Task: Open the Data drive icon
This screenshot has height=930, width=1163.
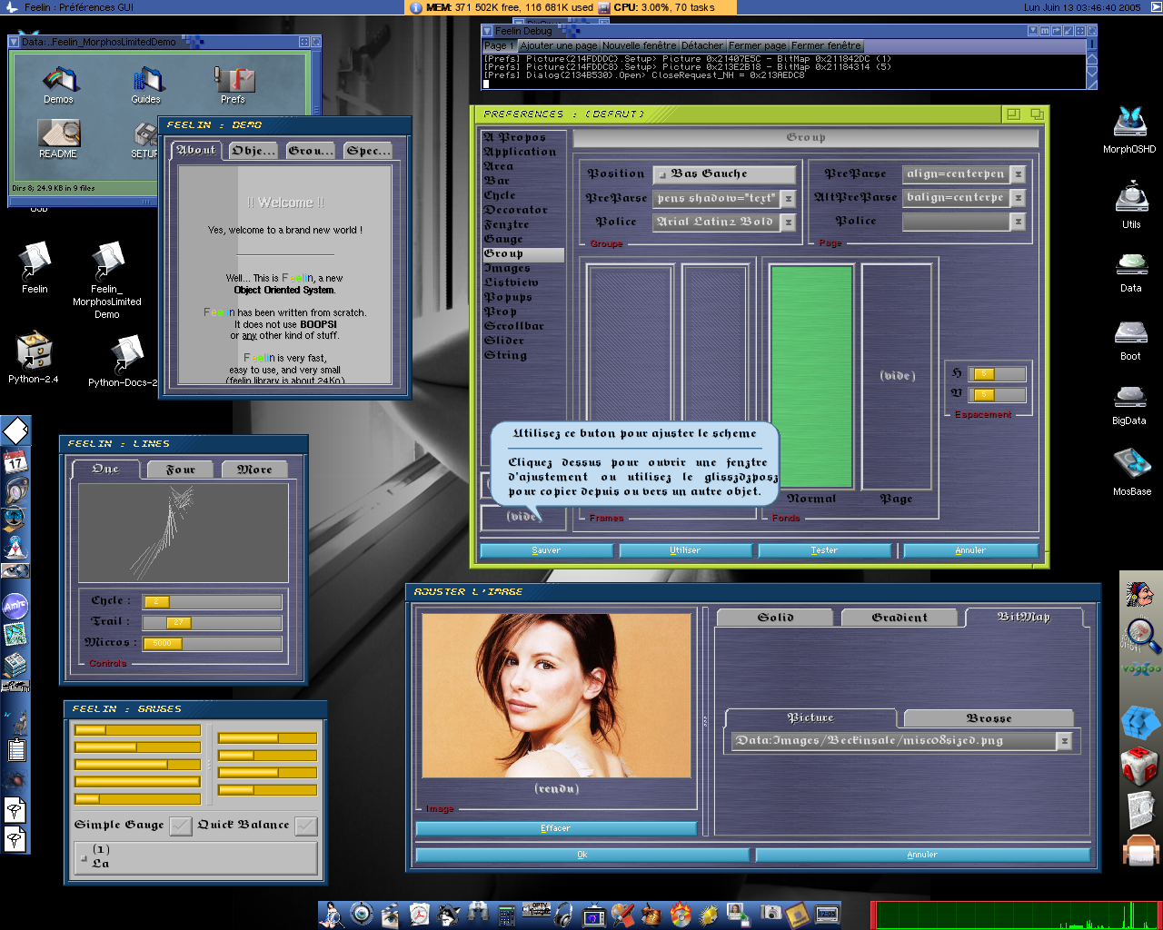Action: [x=1131, y=264]
